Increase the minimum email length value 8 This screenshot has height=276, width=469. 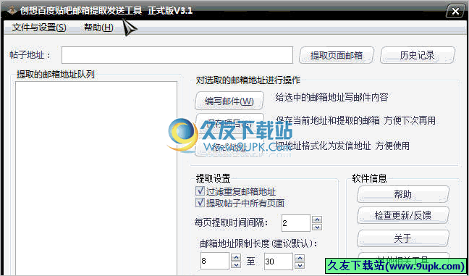point(236,257)
